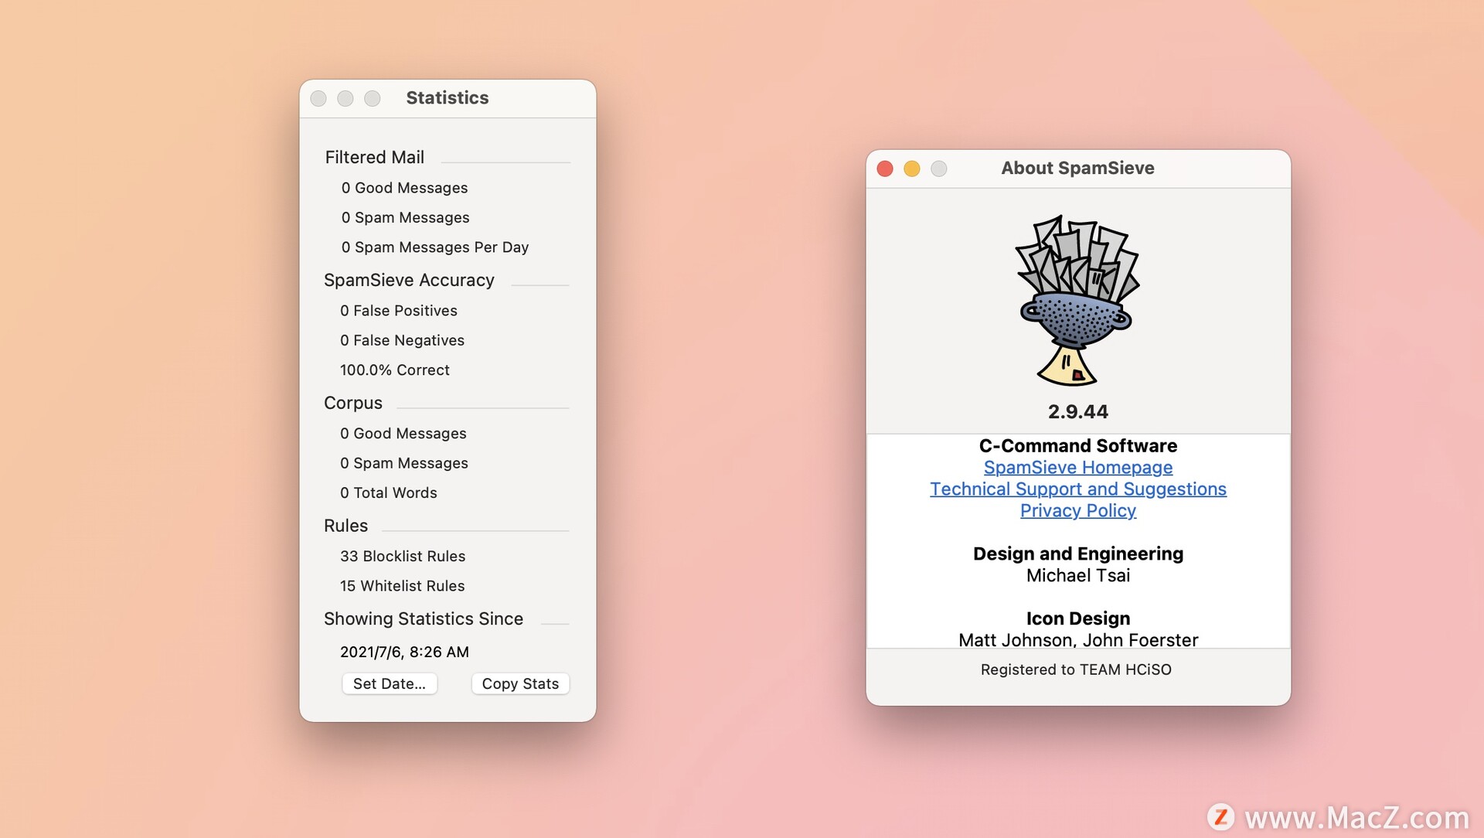Screen dimensions: 1484x838
Task: Click the Copy Stats button
Action: coord(520,683)
